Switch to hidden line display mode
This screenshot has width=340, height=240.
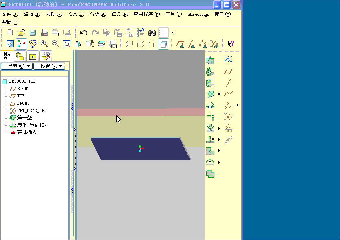point(141,44)
